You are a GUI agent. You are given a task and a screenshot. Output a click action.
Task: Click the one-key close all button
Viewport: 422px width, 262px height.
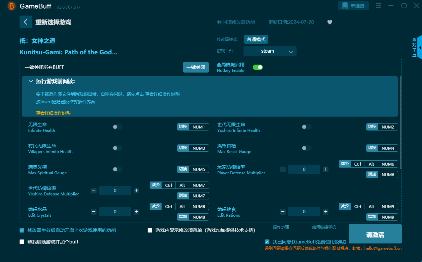196,67
